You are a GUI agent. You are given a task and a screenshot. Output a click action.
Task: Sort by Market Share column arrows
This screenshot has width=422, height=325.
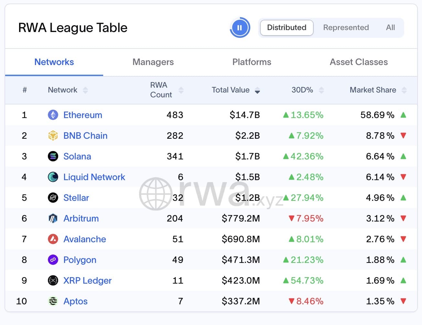pos(404,90)
